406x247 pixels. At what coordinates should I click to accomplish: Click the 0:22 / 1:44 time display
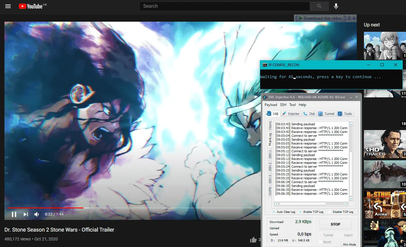pos(54,214)
